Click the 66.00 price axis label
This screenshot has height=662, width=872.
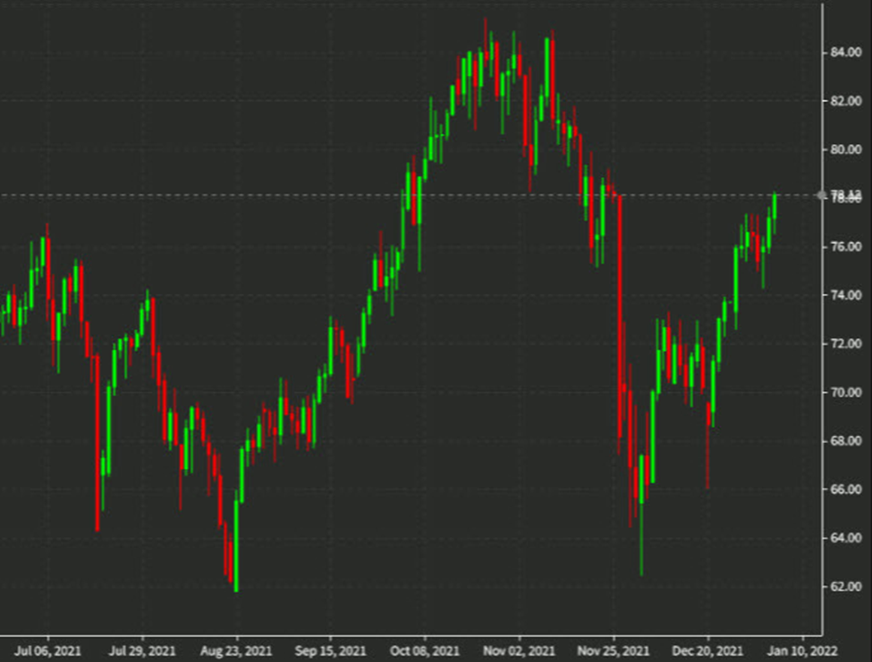click(846, 490)
